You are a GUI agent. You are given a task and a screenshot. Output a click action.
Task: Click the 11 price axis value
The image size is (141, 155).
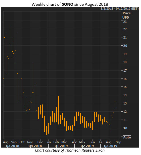(x=125, y=120)
